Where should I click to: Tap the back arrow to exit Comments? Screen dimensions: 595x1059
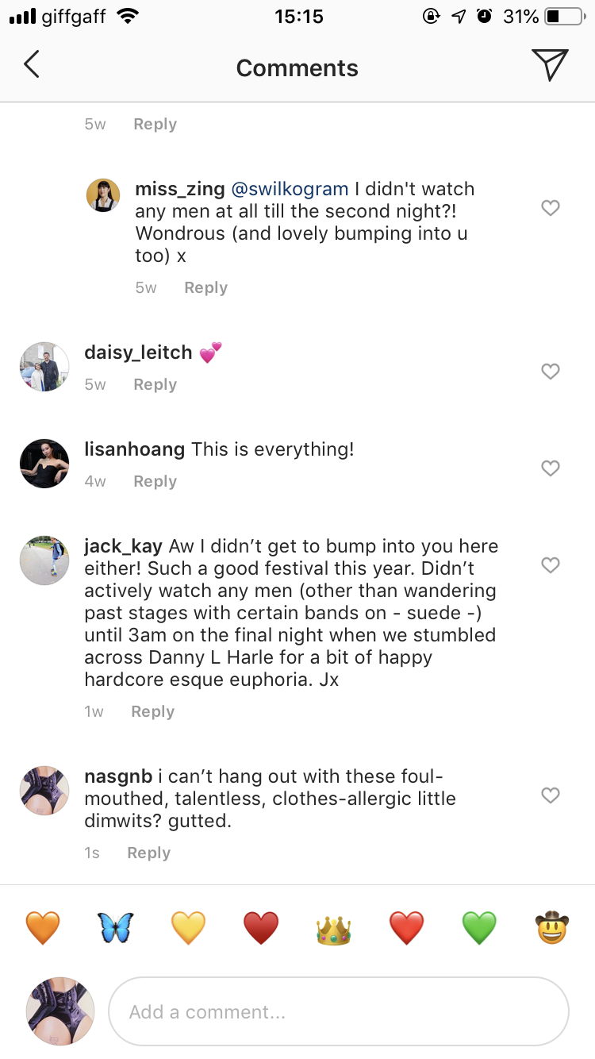[x=32, y=66]
